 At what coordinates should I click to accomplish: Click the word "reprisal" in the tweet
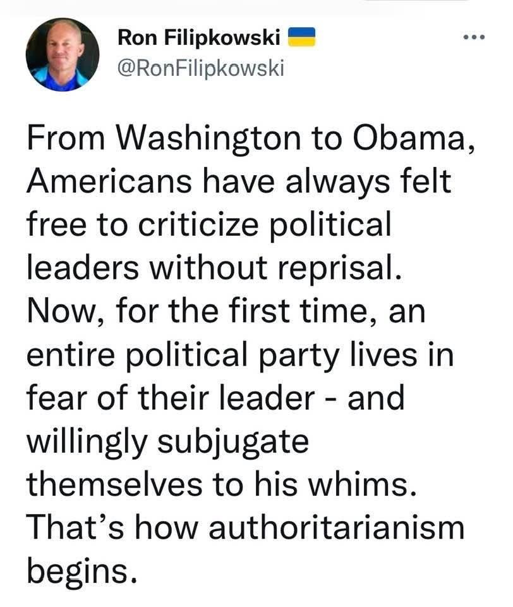pyautogui.click(x=335, y=268)
